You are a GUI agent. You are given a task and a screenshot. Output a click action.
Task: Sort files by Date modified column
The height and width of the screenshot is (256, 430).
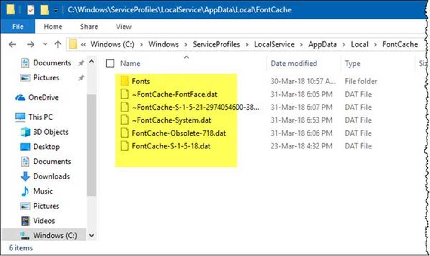tap(294, 63)
